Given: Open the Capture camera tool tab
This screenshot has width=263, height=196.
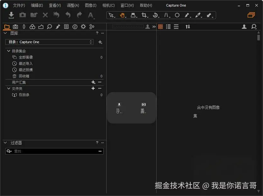Looking at the screenshot, I should click(15, 27).
